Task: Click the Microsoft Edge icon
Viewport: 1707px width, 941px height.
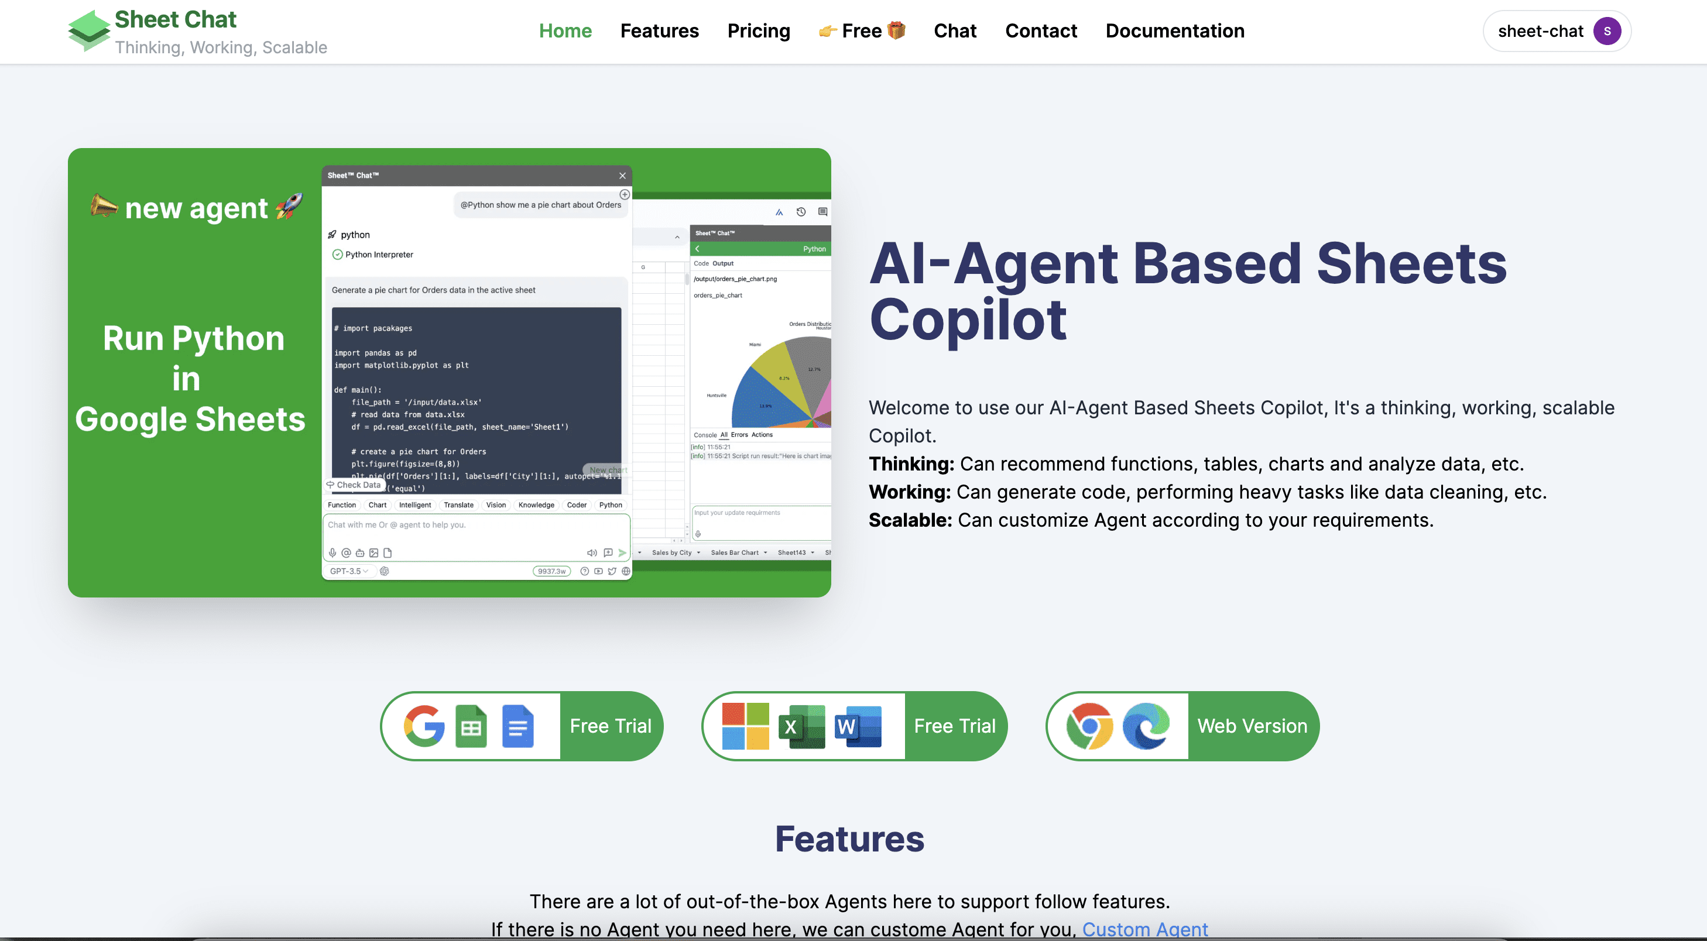Action: tap(1146, 726)
